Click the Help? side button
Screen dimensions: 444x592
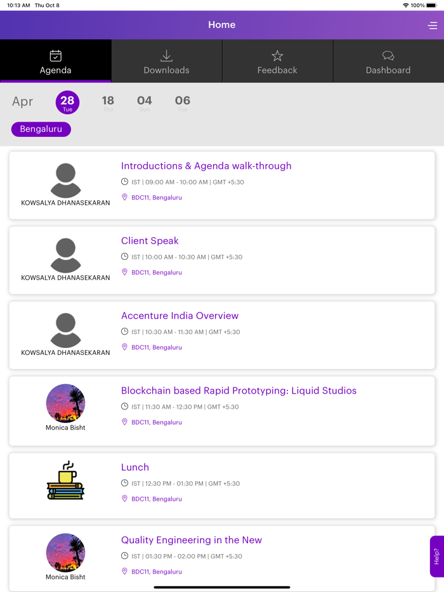pos(436,557)
